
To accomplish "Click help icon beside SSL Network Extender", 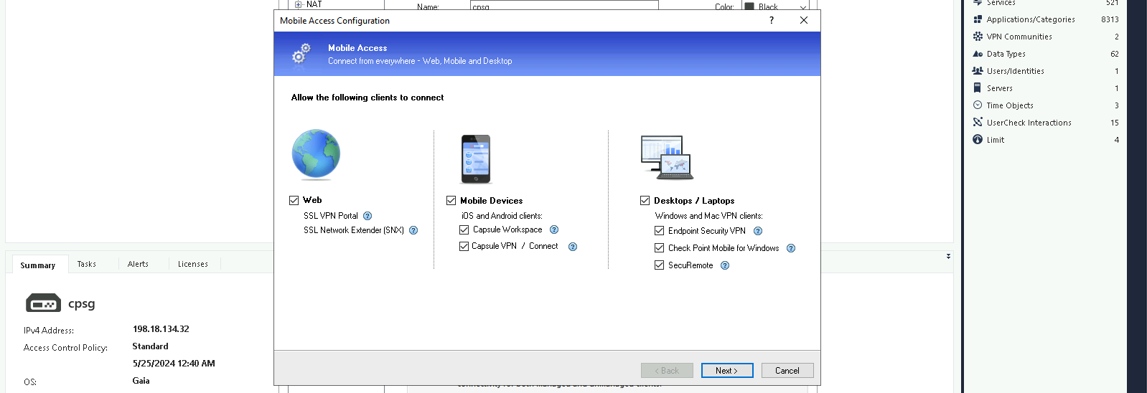I will click(x=413, y=230).
